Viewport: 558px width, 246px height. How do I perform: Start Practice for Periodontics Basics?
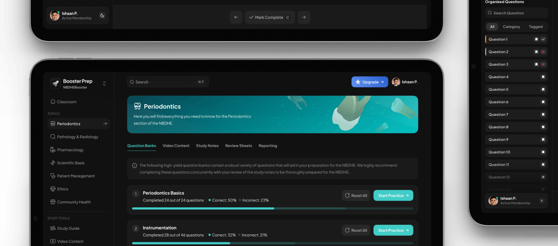[x=393, y=195]
